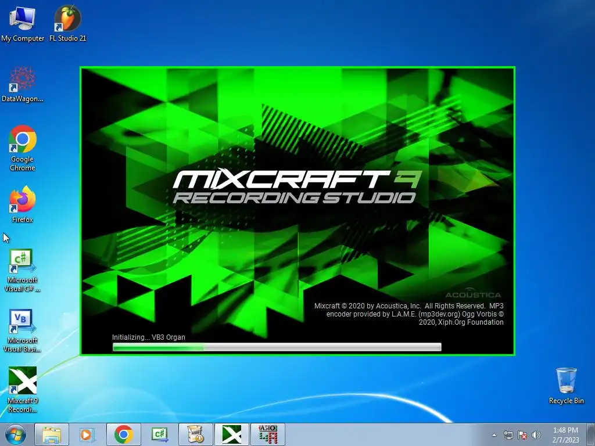Select the FL Studio 21 desktop shortcut
The height and width of the screenshot is (446, 595).
click(67, 23)
